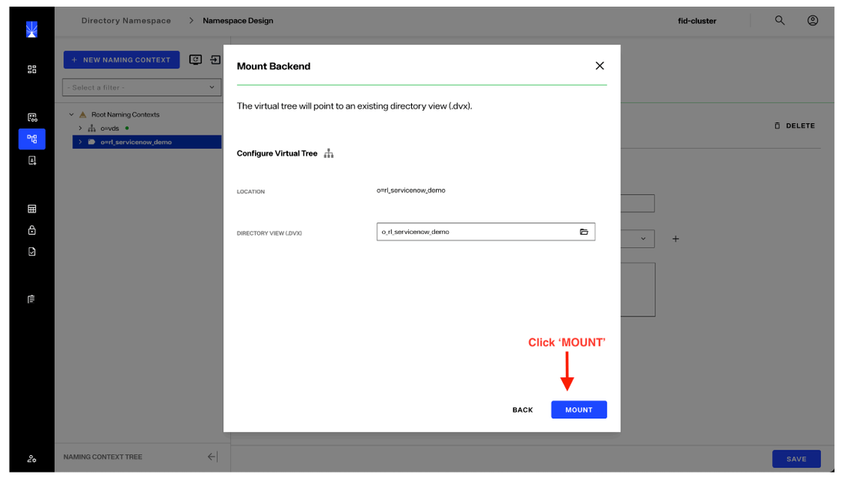Viewport: 847px width, 482px height.
Task: Open the checklist document icon in sidebar
Action: [32, 252]
